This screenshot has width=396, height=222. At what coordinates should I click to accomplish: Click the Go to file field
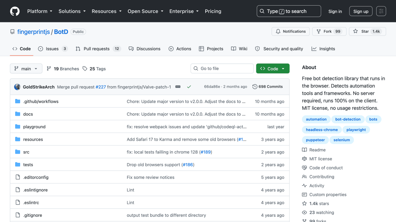tap(222, 68)
